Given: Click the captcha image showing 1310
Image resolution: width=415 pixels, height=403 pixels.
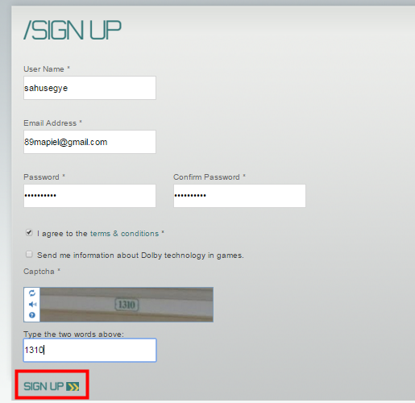Looking at the screenshot, I should 127,305.
